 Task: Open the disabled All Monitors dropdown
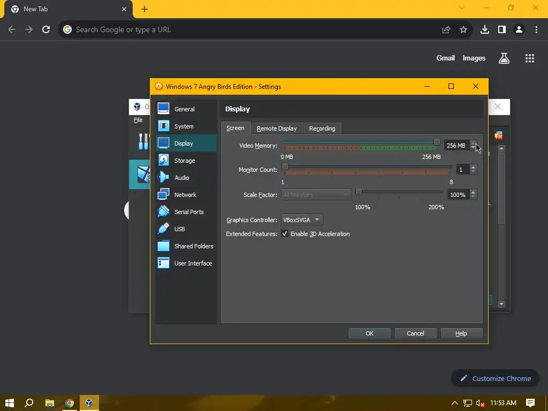click(316, 195)
